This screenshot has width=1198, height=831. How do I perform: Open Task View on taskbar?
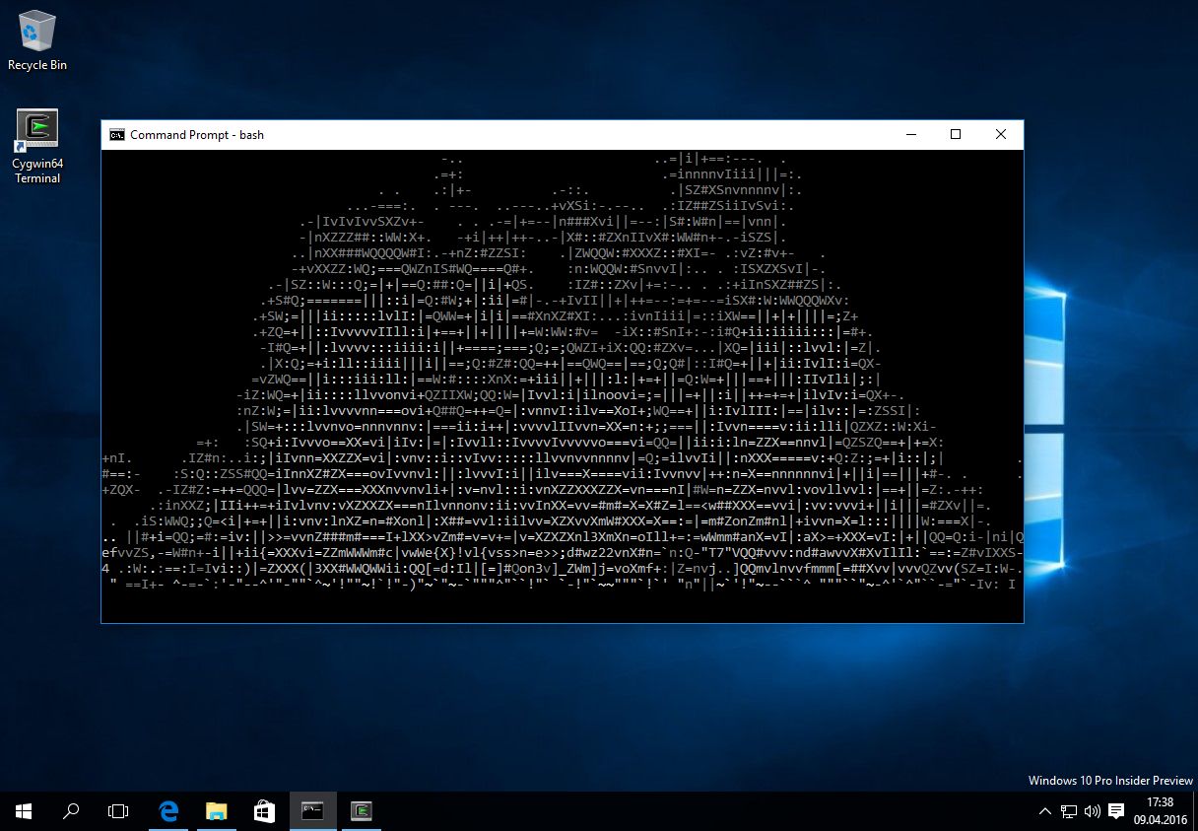[118, 811]
